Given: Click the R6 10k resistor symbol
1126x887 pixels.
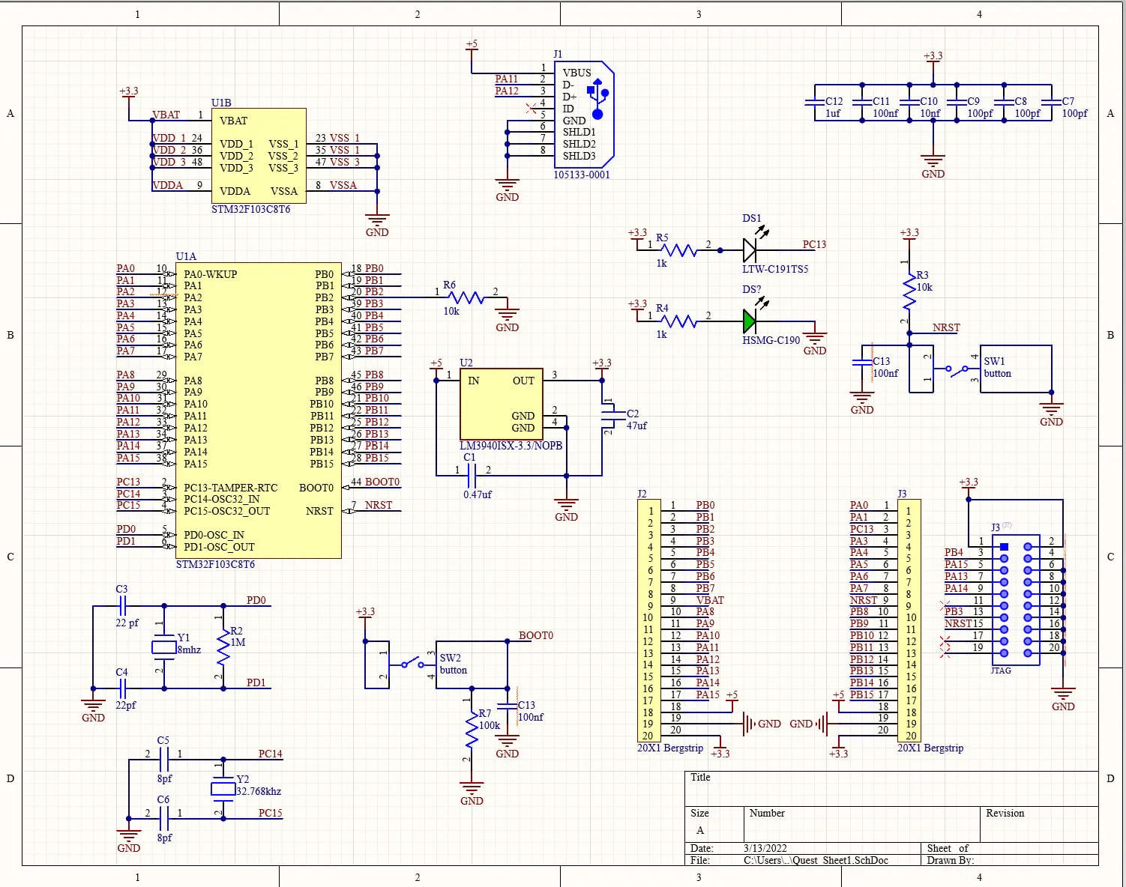Looking at the screenshot, I should 466,298.
